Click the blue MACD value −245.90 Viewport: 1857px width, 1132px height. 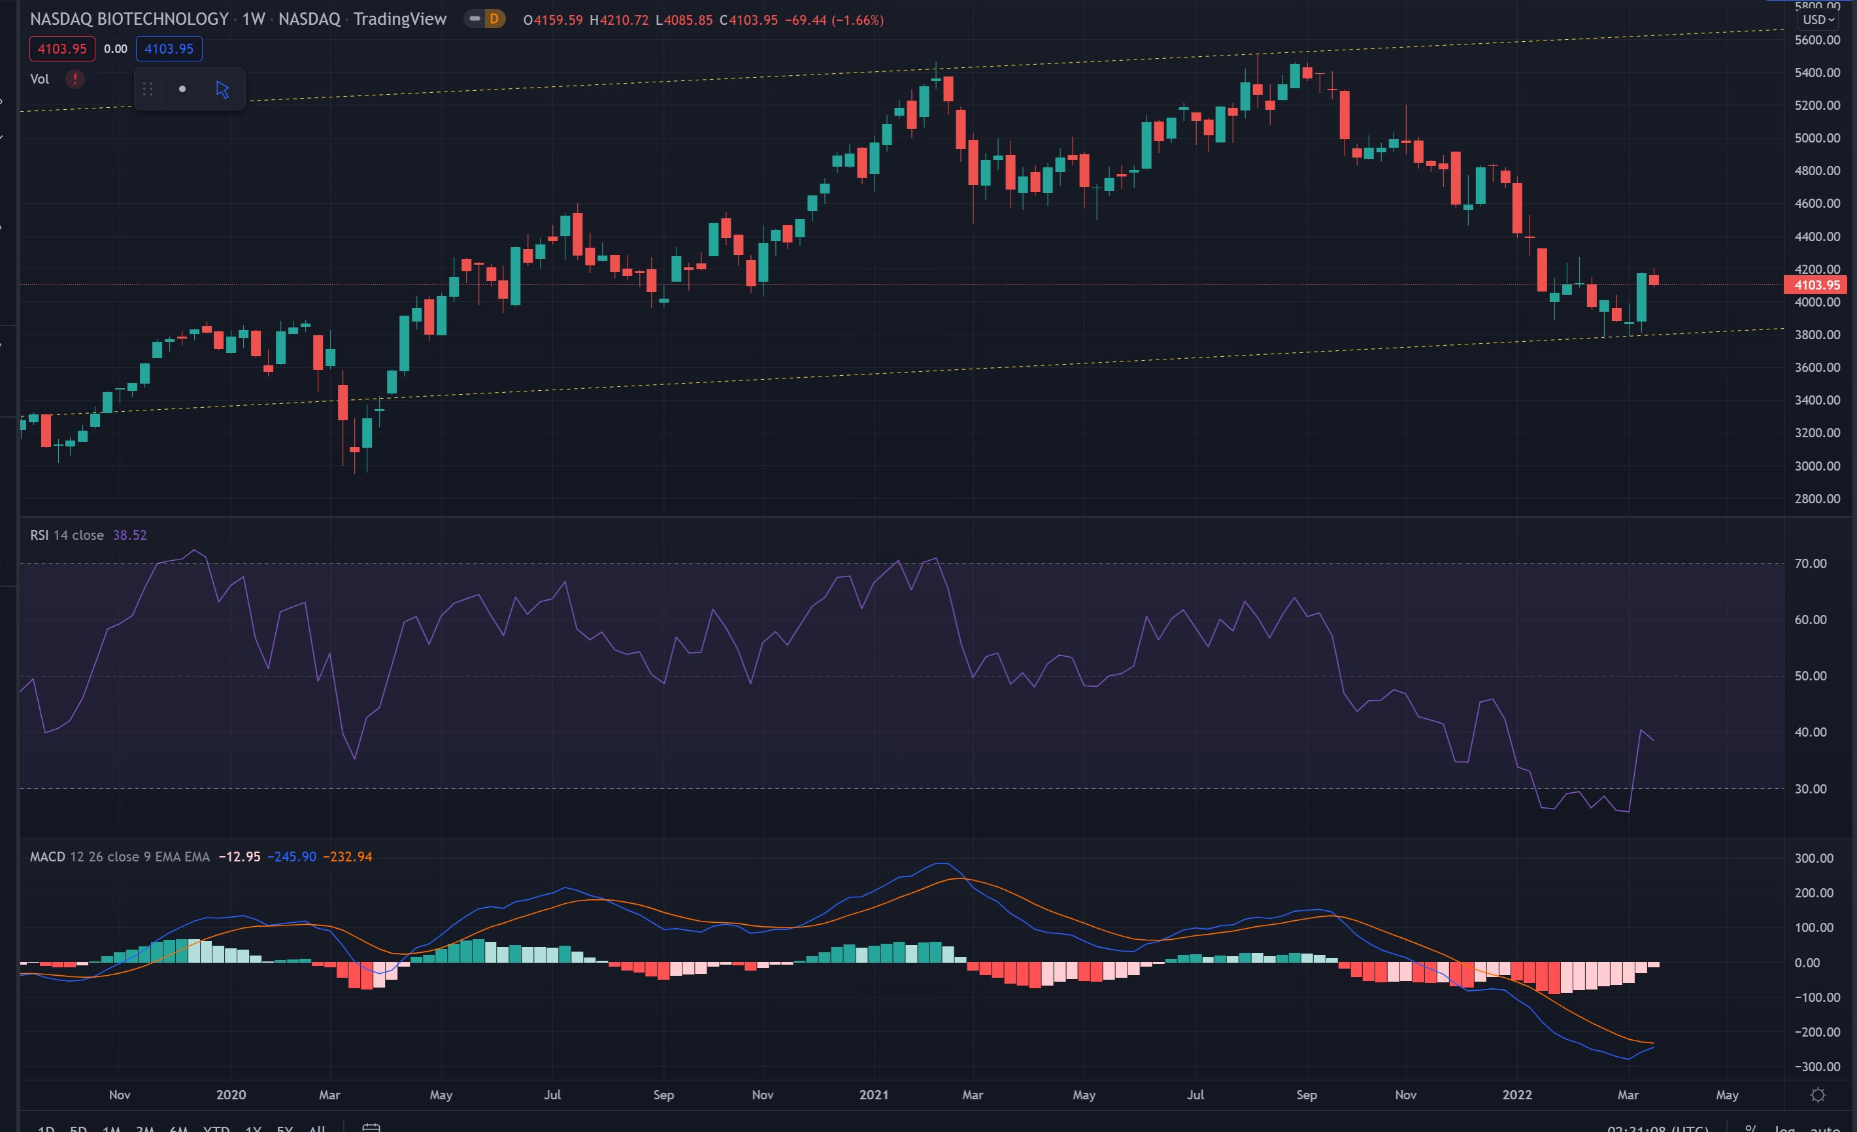[292, 857]
